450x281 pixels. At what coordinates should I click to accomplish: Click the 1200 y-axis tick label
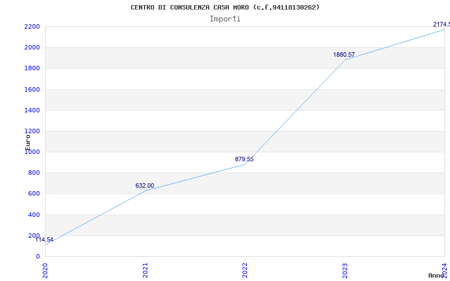32,132
